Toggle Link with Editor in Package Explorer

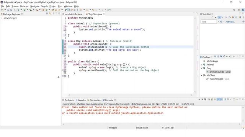coord(50,14)
